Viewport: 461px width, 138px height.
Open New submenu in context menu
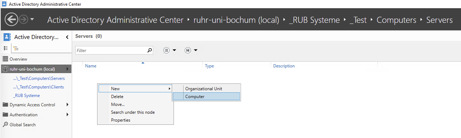point(135,89)
